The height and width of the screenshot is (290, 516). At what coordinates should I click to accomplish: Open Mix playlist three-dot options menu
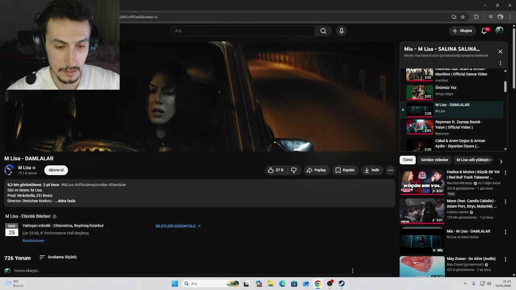pos(500,63)
